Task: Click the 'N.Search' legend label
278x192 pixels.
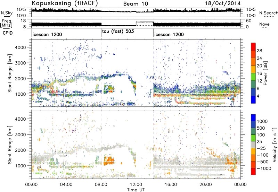Action: coord(268,13)
